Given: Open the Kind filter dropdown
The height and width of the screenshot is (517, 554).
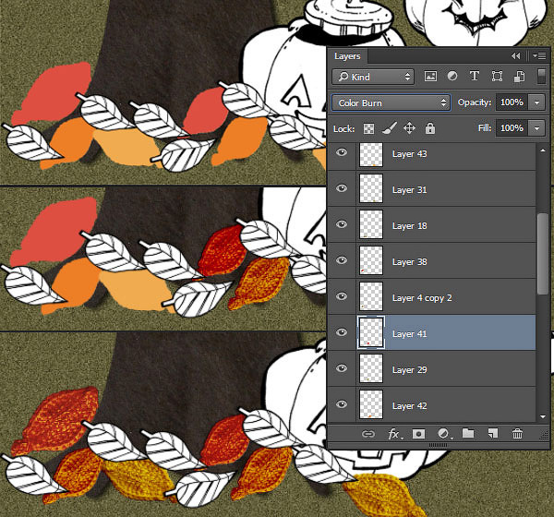Looking at the screenshot, I should 373,77.
